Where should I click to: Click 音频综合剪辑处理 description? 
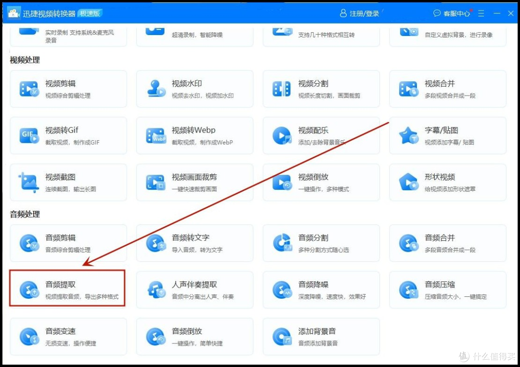[68, 250]
